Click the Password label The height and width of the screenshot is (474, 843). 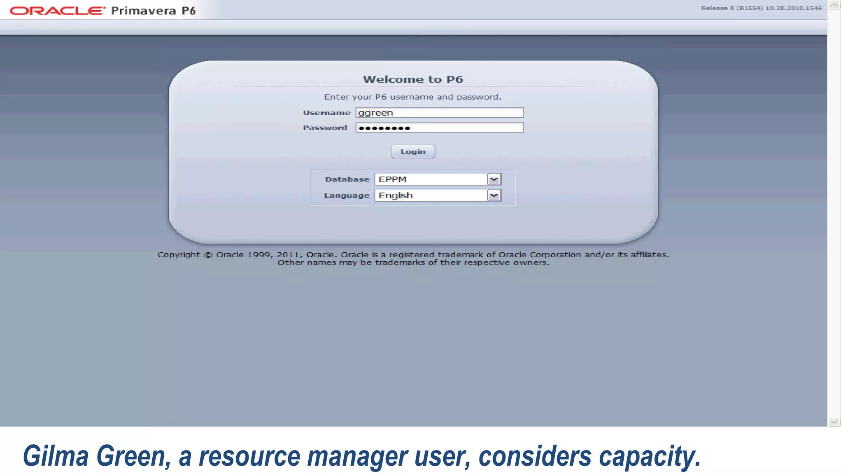pyautogui.click(x=325, y=128)
